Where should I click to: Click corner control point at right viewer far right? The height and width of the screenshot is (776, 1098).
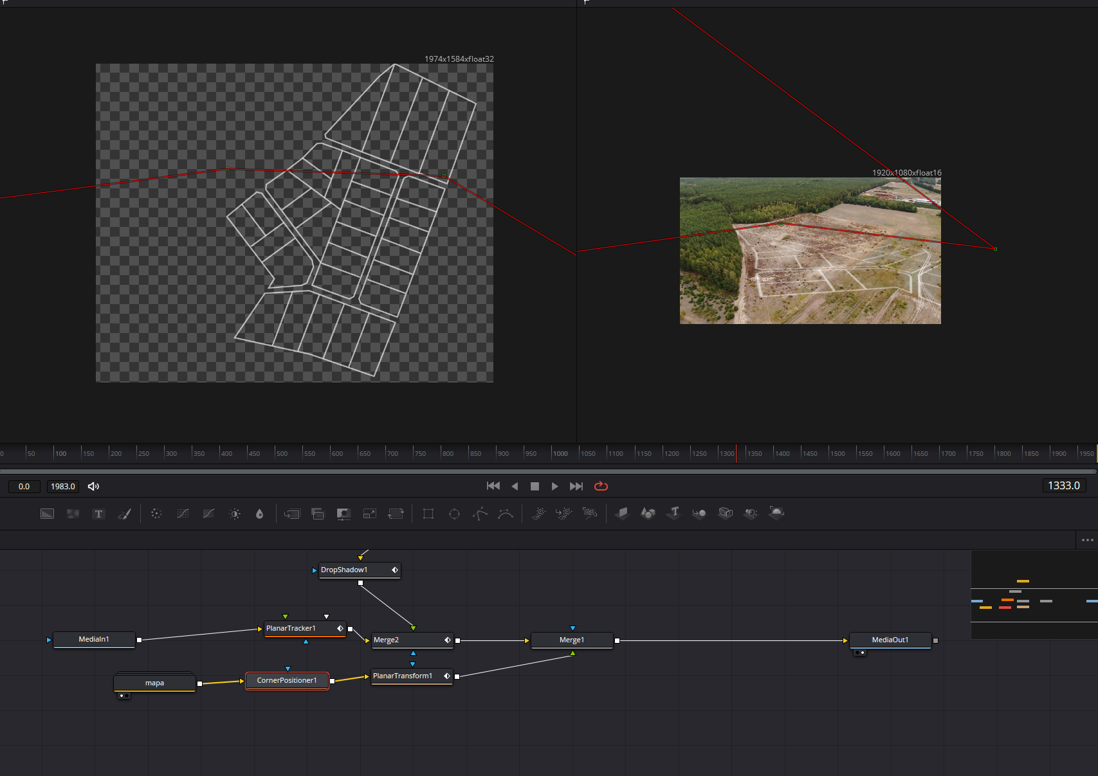point(995,249)
